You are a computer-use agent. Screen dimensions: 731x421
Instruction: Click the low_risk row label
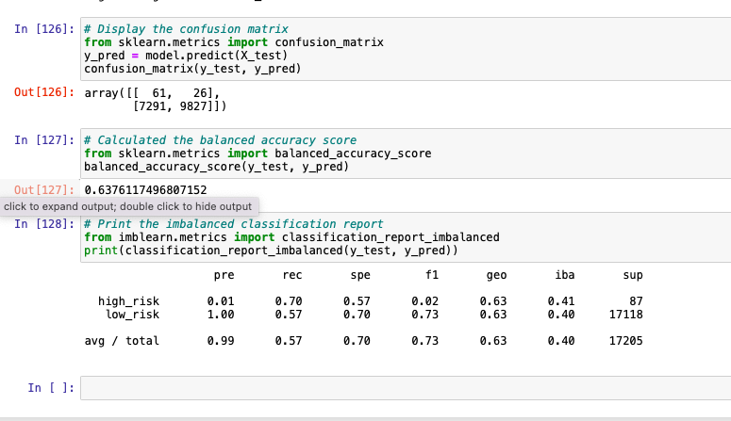point(132,315)
